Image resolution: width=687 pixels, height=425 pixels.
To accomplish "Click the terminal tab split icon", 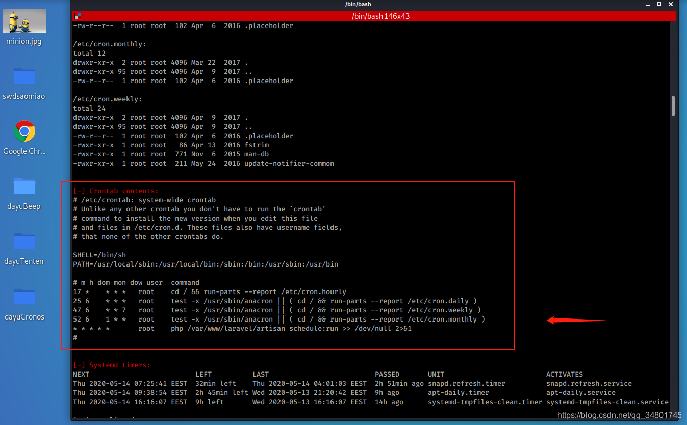I will (78, 16).
